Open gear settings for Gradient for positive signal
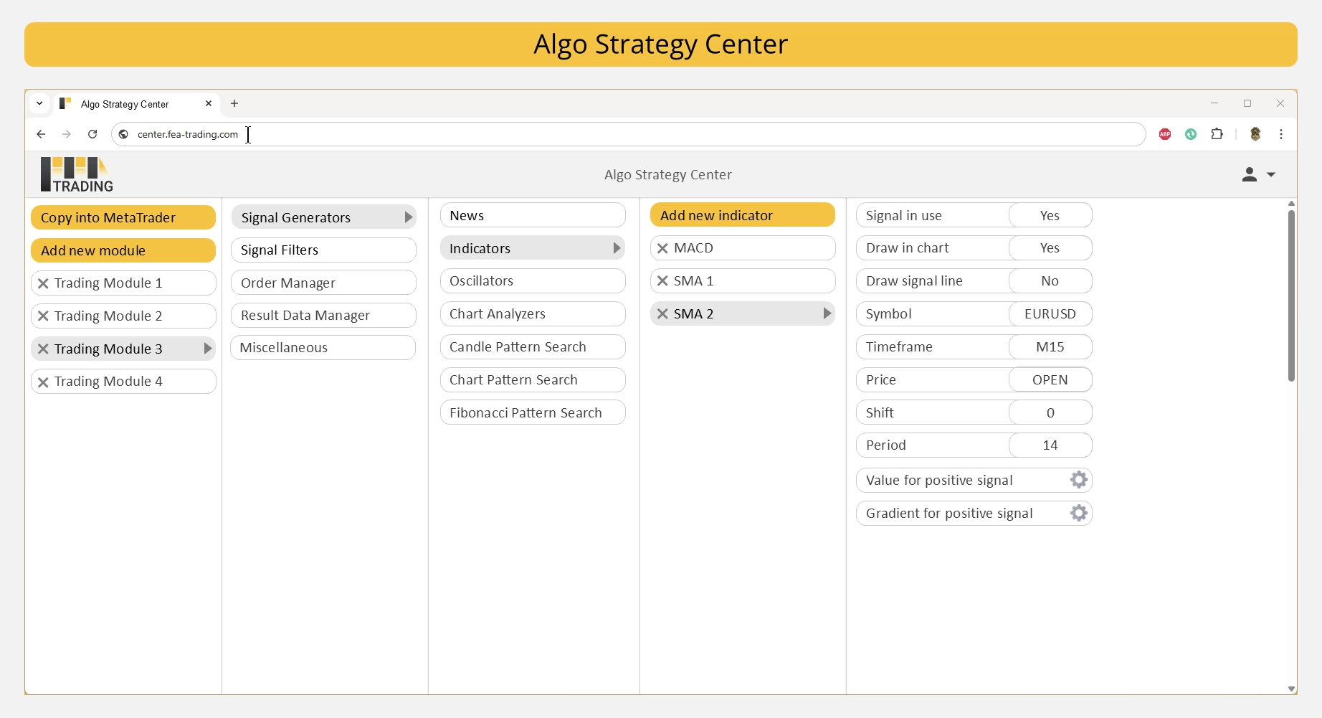The height and width of the screenshot is (718, 1322). pyautogui.click(x=1078, y=513)
